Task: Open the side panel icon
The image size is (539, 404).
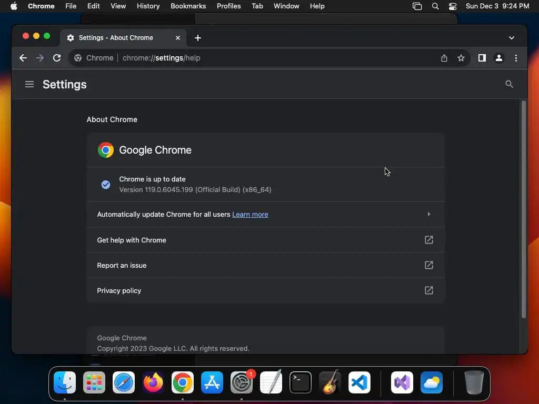Action: point(482,58)
